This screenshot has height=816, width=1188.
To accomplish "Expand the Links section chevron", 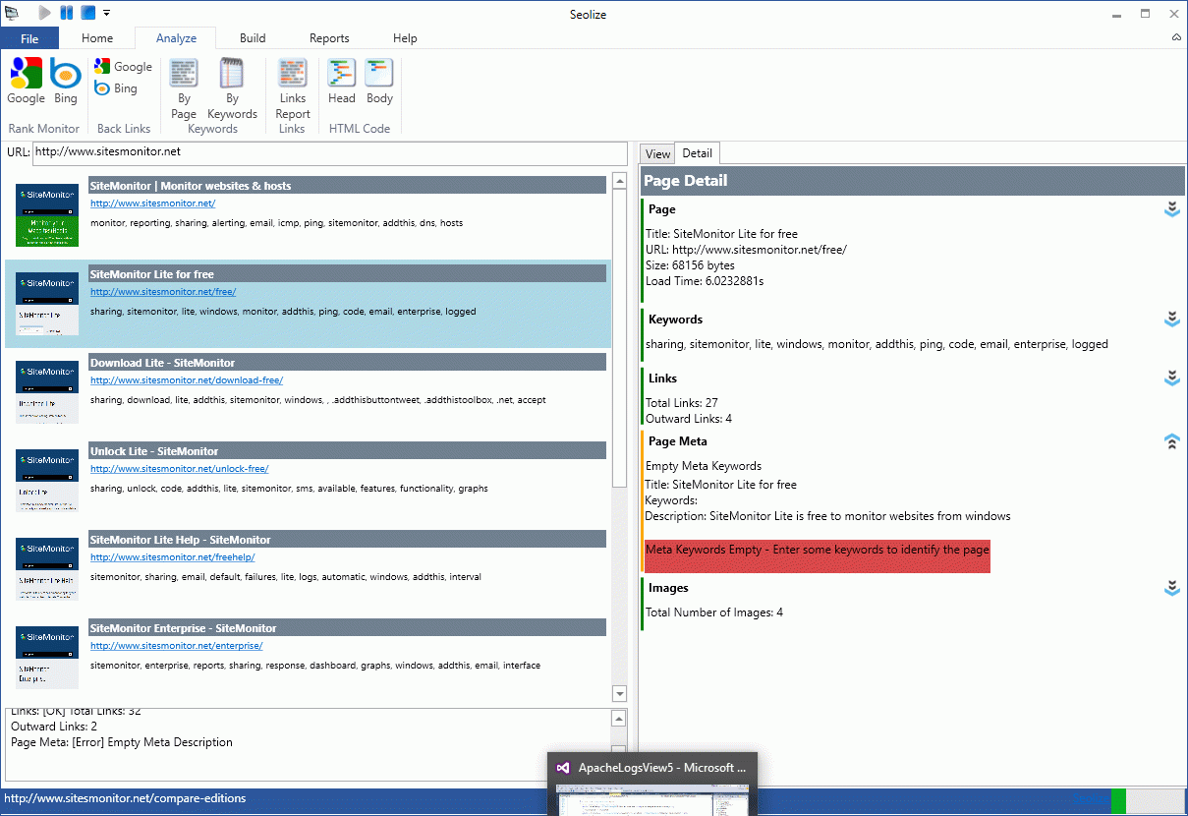I will pyautogui.click(x=1171, y=379).
